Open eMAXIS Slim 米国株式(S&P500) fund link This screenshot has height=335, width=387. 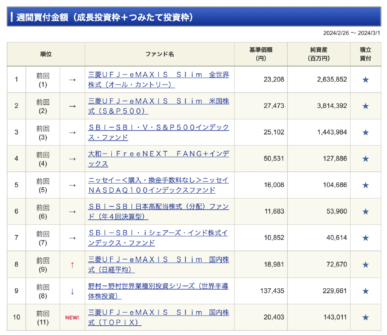pyautogui.click(x=159, y=106)
